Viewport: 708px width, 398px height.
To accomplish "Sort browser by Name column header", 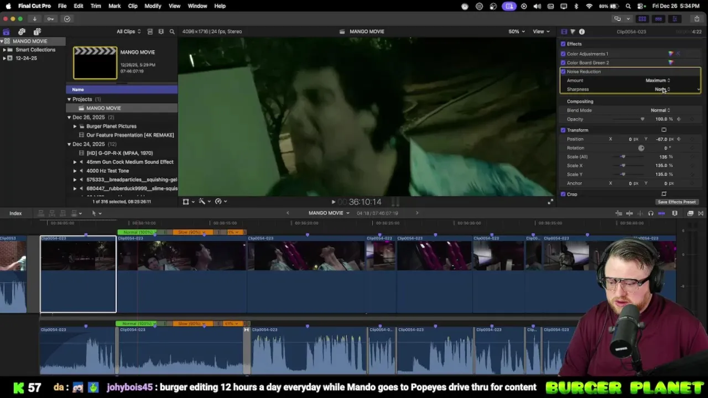I will (x=122, y=90).
